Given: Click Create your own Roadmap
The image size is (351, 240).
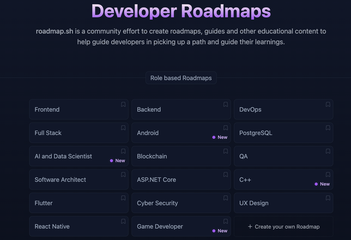Looking at the screenshot, I should [x=283, y=226].
